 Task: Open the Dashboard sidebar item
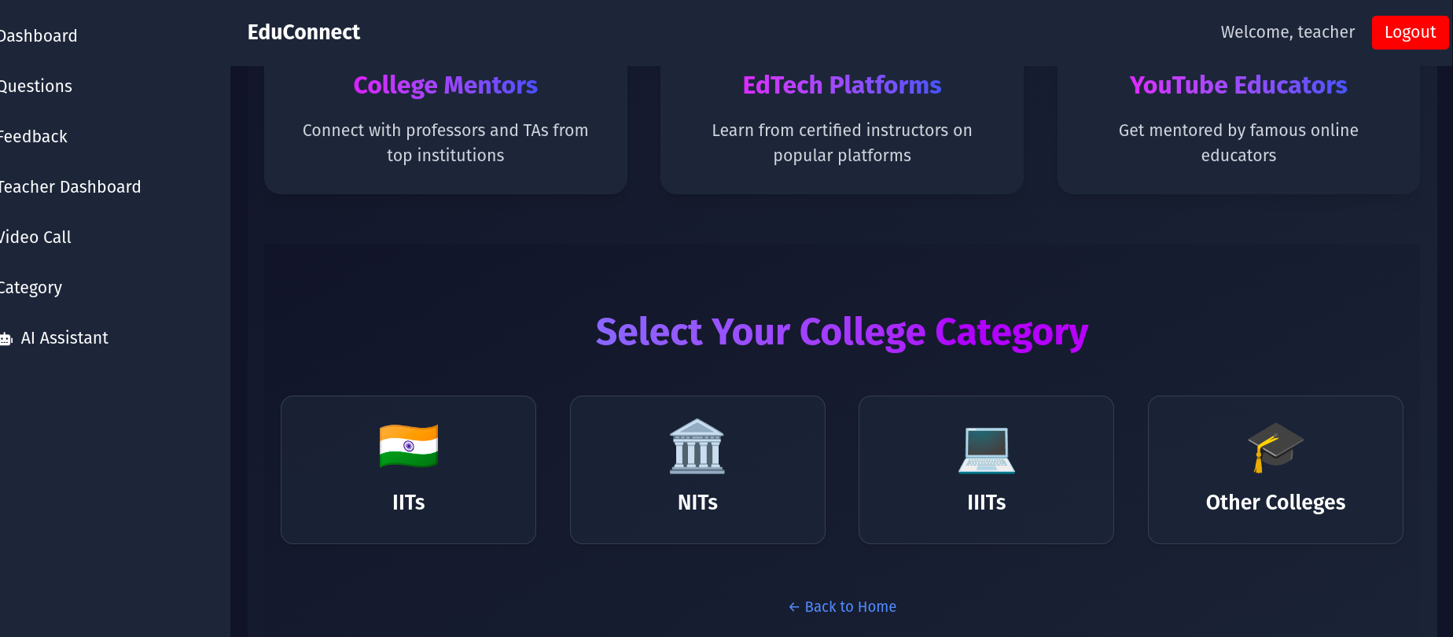click(x=39, y=36)
